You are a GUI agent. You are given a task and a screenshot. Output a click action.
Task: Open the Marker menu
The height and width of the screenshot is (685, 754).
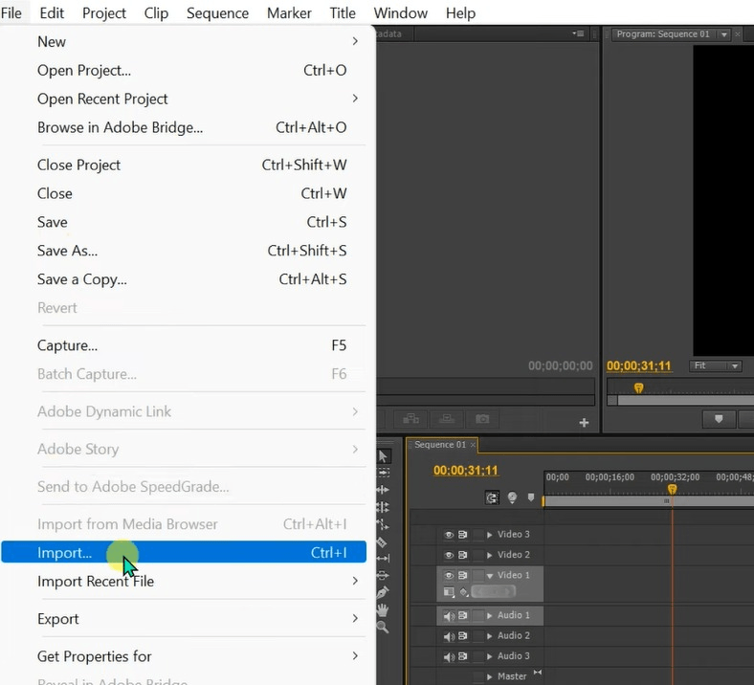tap(289, 13)
